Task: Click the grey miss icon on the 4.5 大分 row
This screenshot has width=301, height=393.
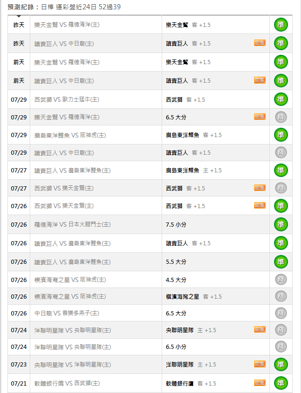Action: click(x=281, y=280)
